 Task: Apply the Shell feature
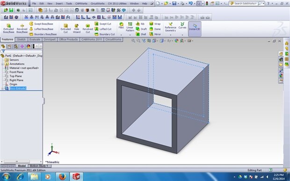point(141,34)
